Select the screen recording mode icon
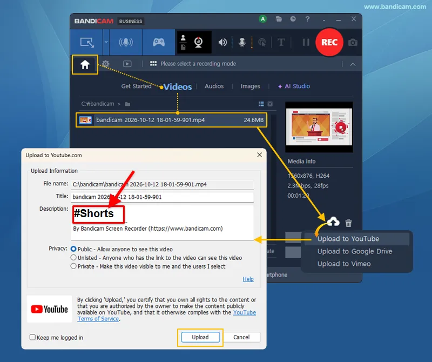 click(87, 43)
